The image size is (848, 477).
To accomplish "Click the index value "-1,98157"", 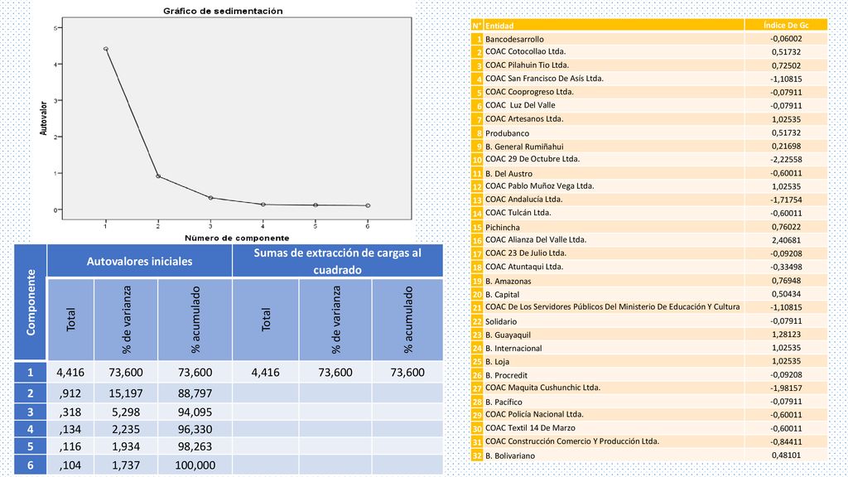I will coord(786,388).
